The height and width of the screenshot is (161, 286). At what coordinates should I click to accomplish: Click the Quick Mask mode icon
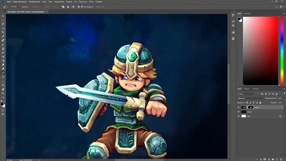click(3, 110)
